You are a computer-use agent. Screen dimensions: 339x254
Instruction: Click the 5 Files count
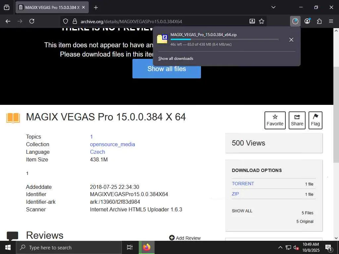coord(308,213)
